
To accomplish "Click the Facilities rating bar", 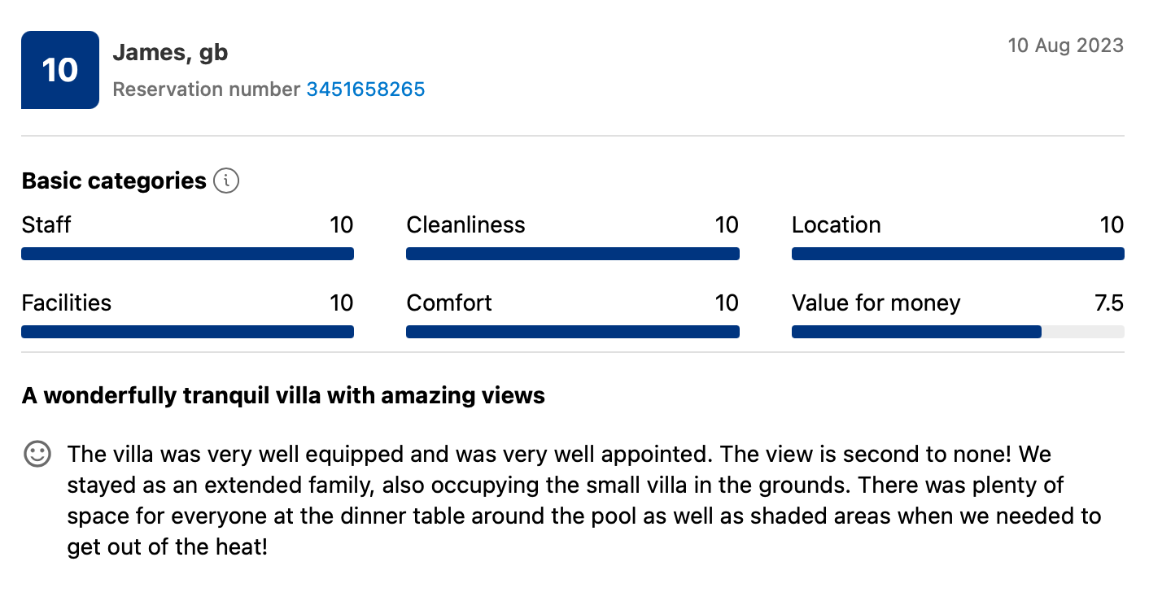I will [x=187, y=332].
